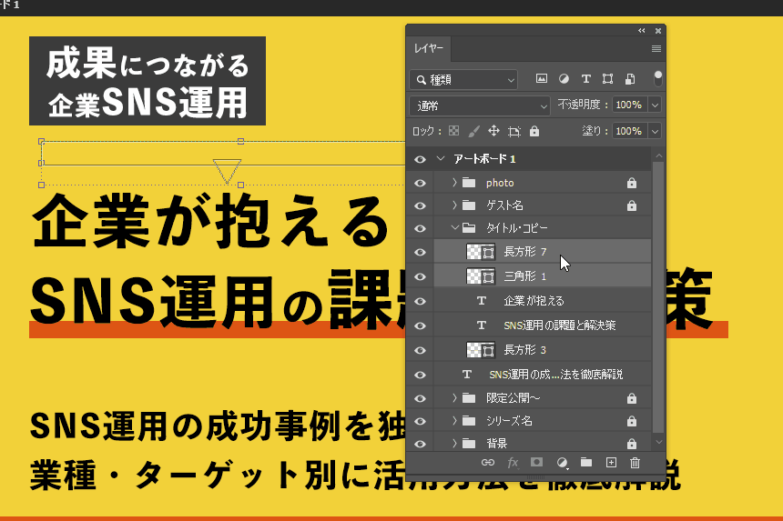783x521 pixels.
Task: Open the 種類 filter type dropdown
Action: 463,80
